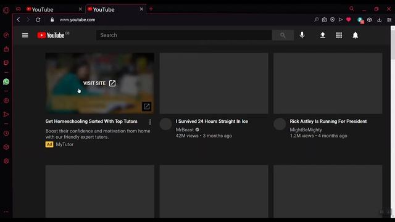Image resolution: width=395 pixels, height=222 pixels.
Task: Open the My Flow arrow icon in sidebar
Action: (6, 115)
